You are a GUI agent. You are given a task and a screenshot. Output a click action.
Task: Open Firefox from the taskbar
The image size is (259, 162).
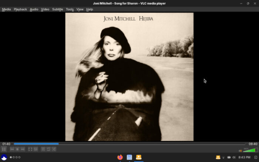(x=120, y=157)
